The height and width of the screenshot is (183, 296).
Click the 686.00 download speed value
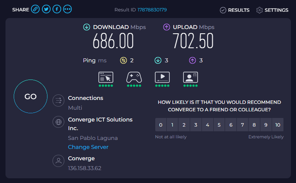(113, 41)
